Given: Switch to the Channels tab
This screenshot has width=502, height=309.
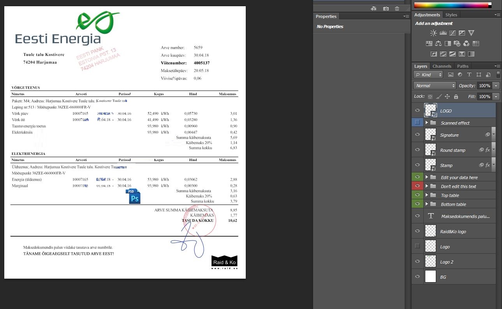Looking at the screenshot, I should (x=442, y=66).
